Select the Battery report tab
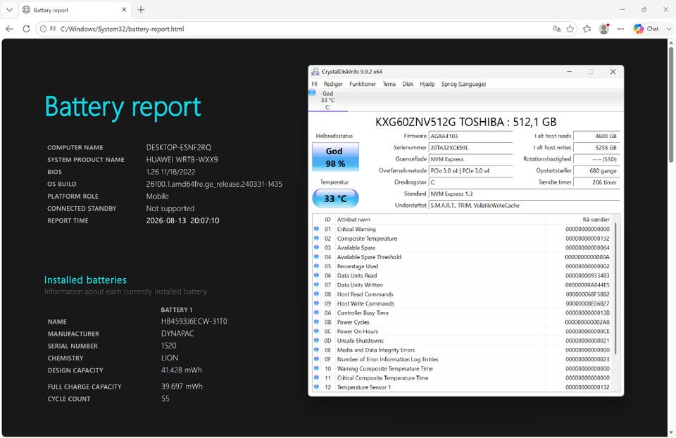Screen dimensions: 676x438 click(x=75, y=10)
